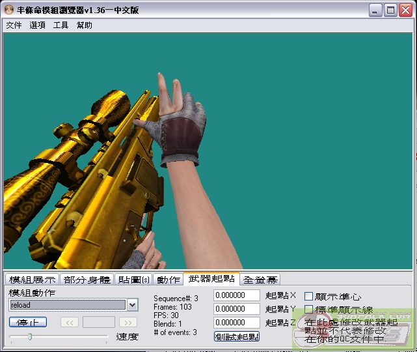Toggle the 標準顯示線 guide line checkbox
417x352 pixels.
click(x=309, y=310)
